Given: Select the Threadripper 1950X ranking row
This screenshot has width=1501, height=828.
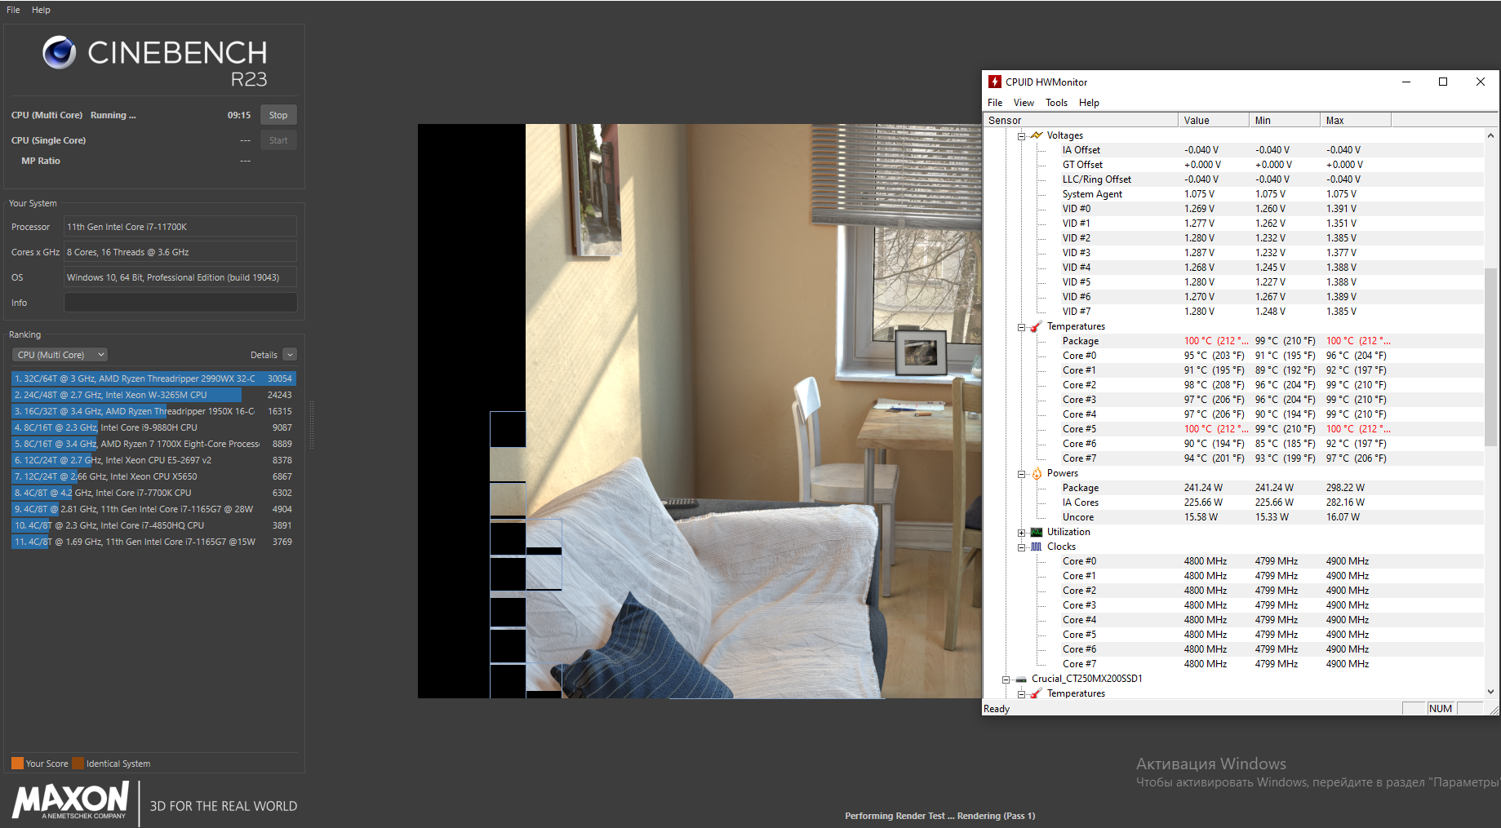Looking at the screenshot, I should (x=153, y=411).
